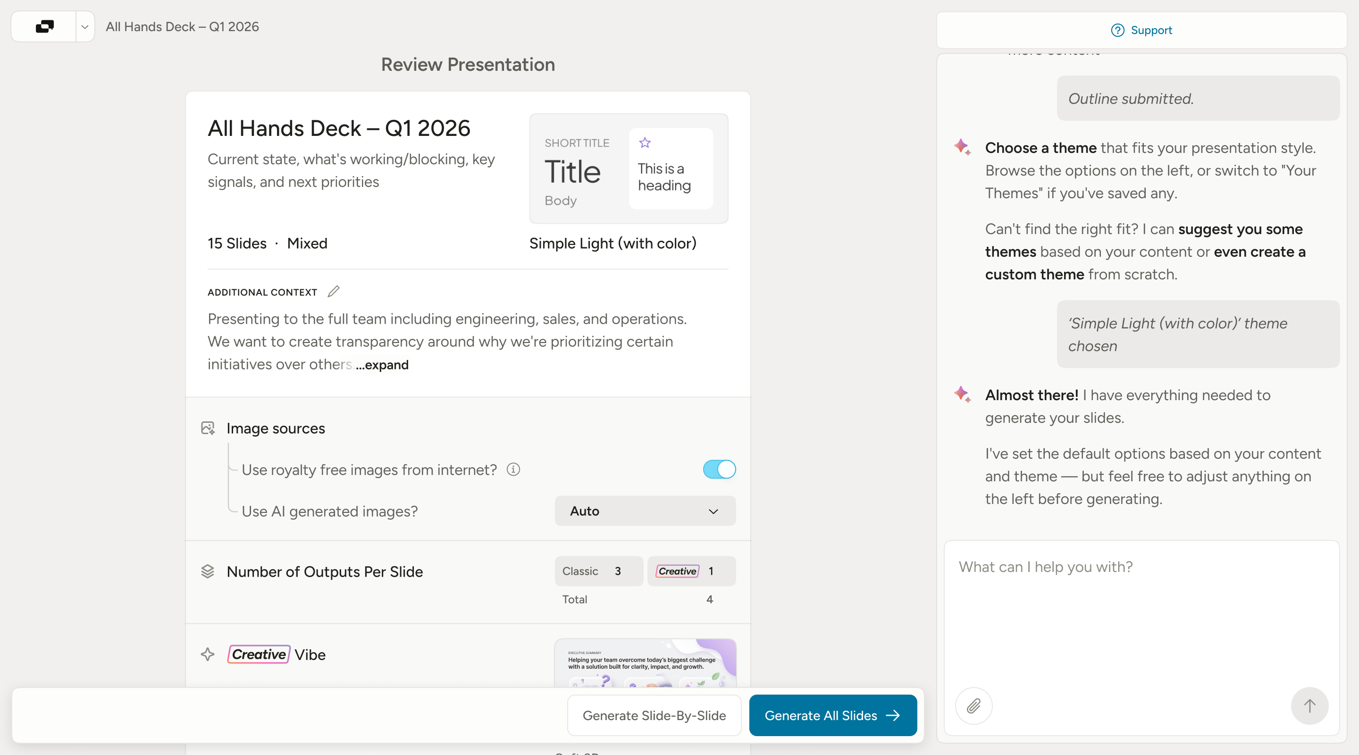Viewport: 1359px width, 755px height.
Task: Click the Support help icon
Action: click(x=1117, y=31)
